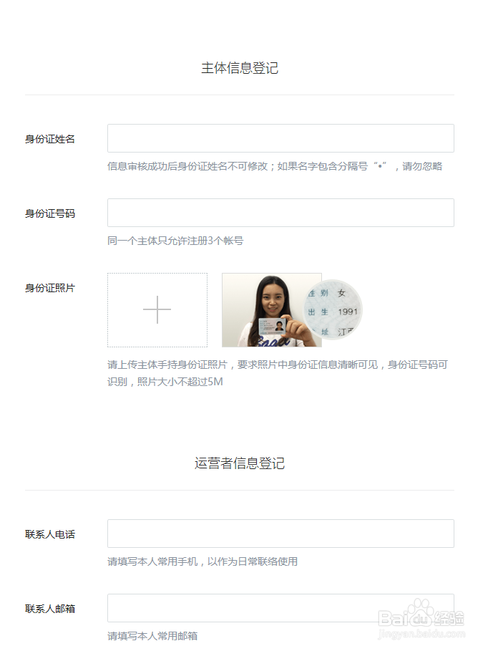The height and width of the screenshot is (651, 493).
Task: Click the 联系人电话 label
Action: pyautogui.click(x=50, y=534)
